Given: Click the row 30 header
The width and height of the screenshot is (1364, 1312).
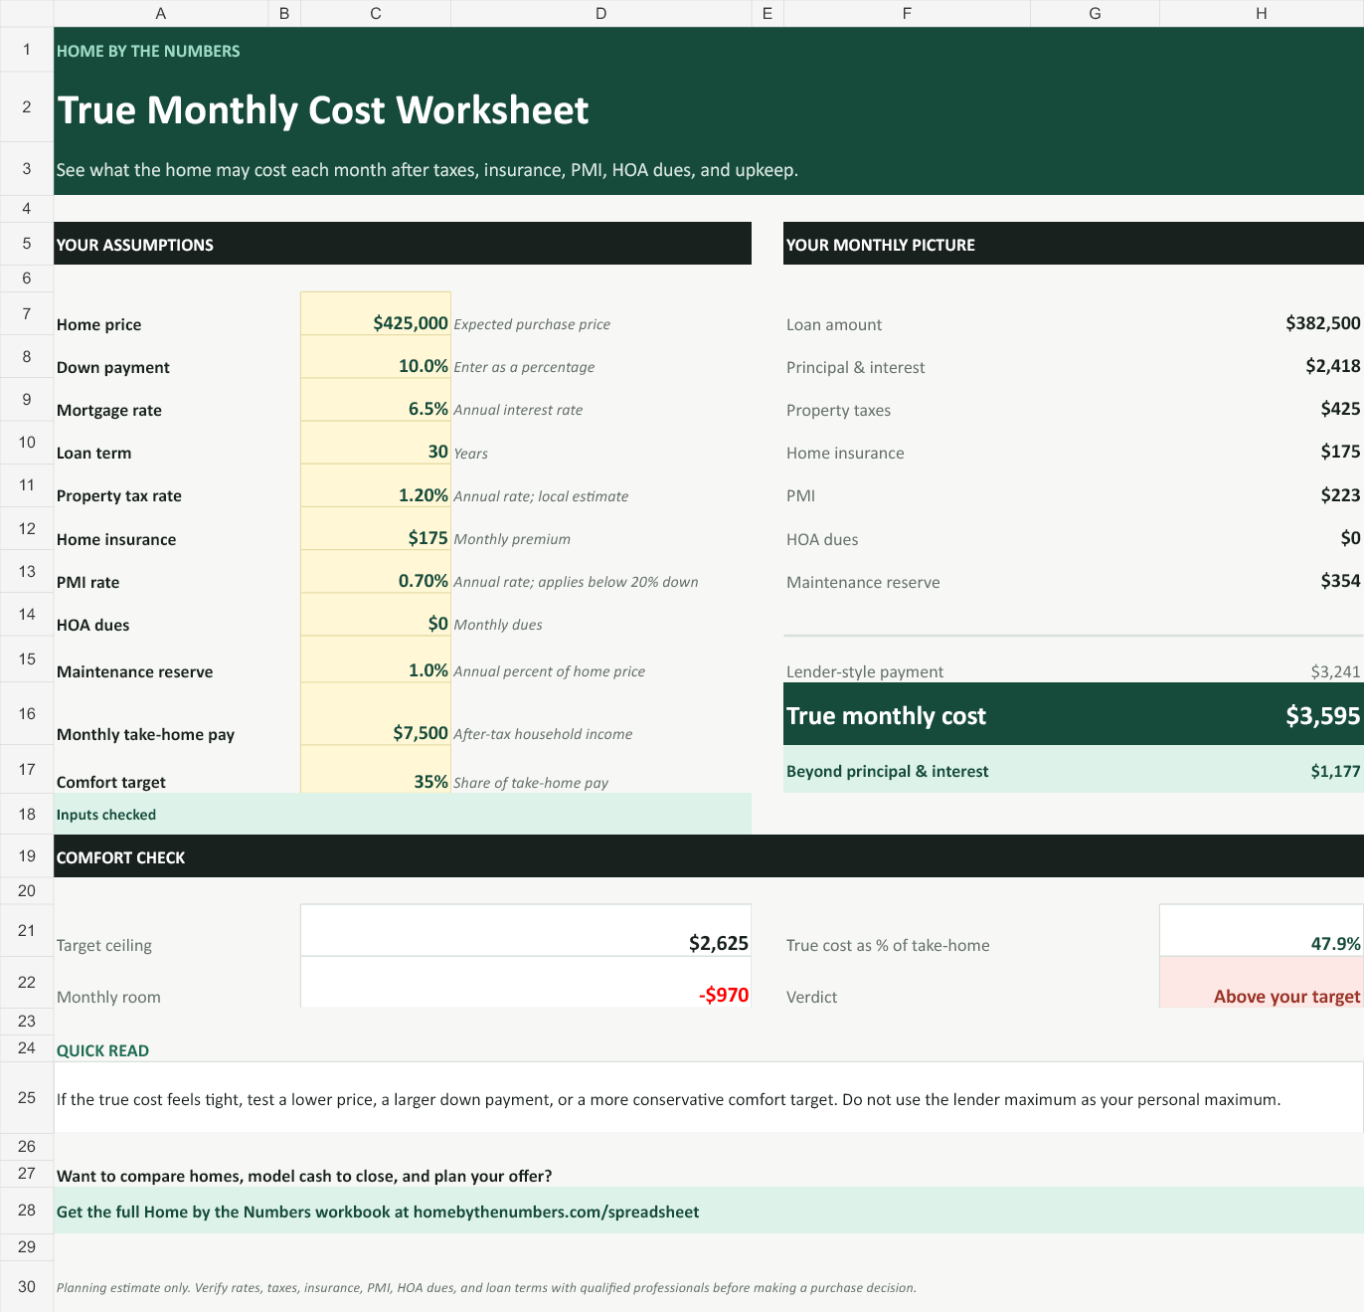Looking at the screenshot, I should (27, 1286).
